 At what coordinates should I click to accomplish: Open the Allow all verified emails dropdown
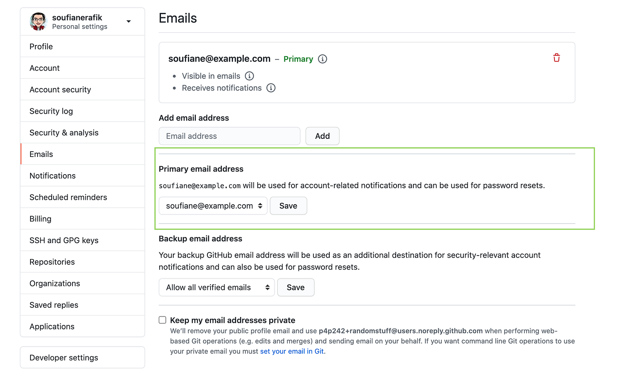tap(217, 287)
